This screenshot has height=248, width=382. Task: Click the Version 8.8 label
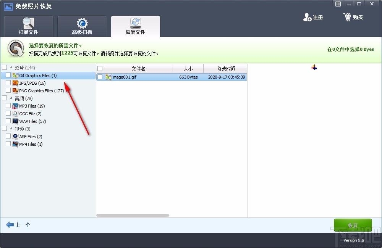pyautogui.click(x=354, y=240)
